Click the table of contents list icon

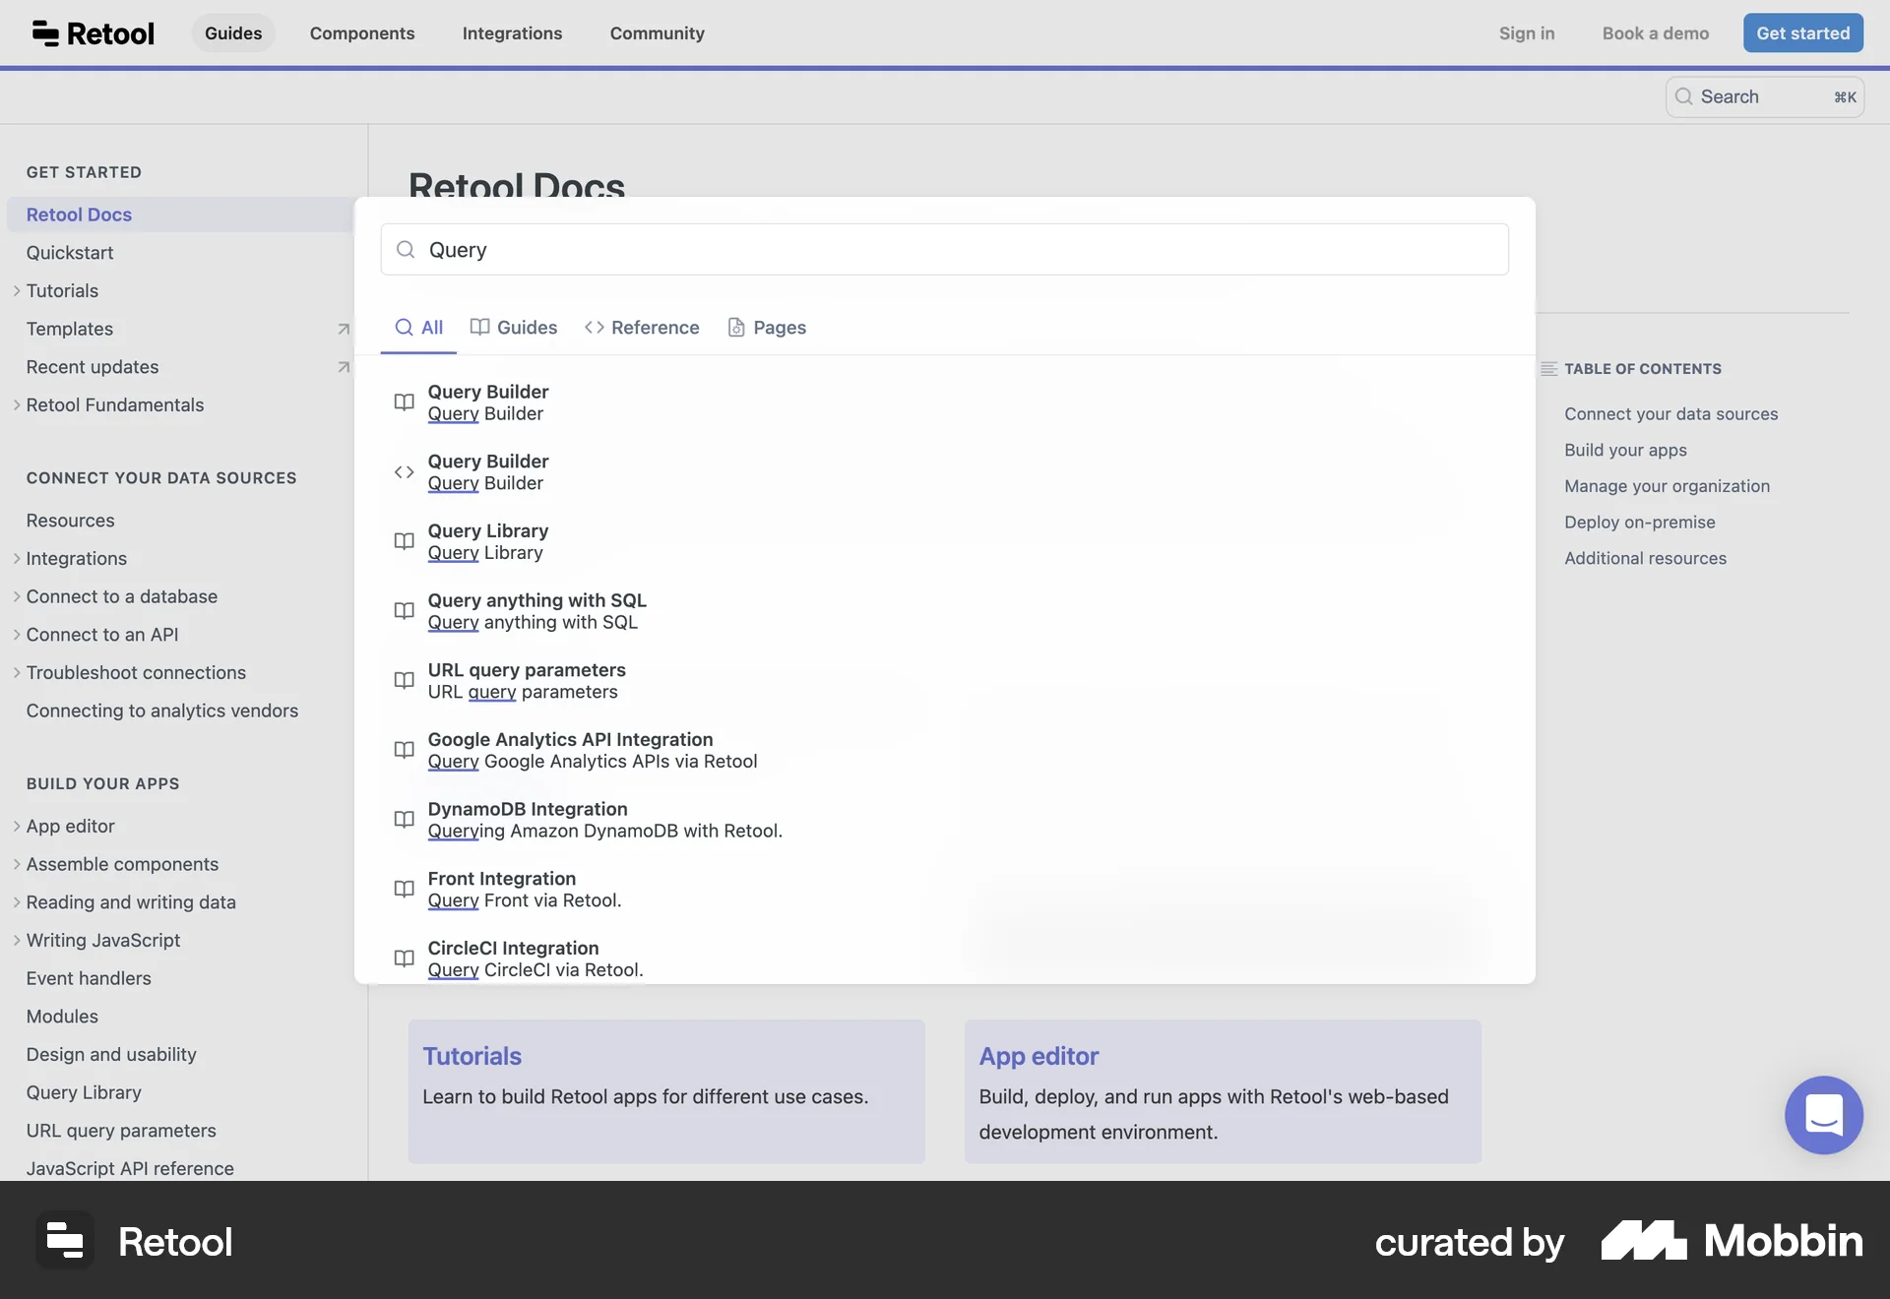[1548, 368]
